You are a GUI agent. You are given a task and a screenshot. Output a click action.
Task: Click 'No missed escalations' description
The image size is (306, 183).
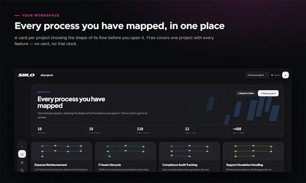pos(249,170)
